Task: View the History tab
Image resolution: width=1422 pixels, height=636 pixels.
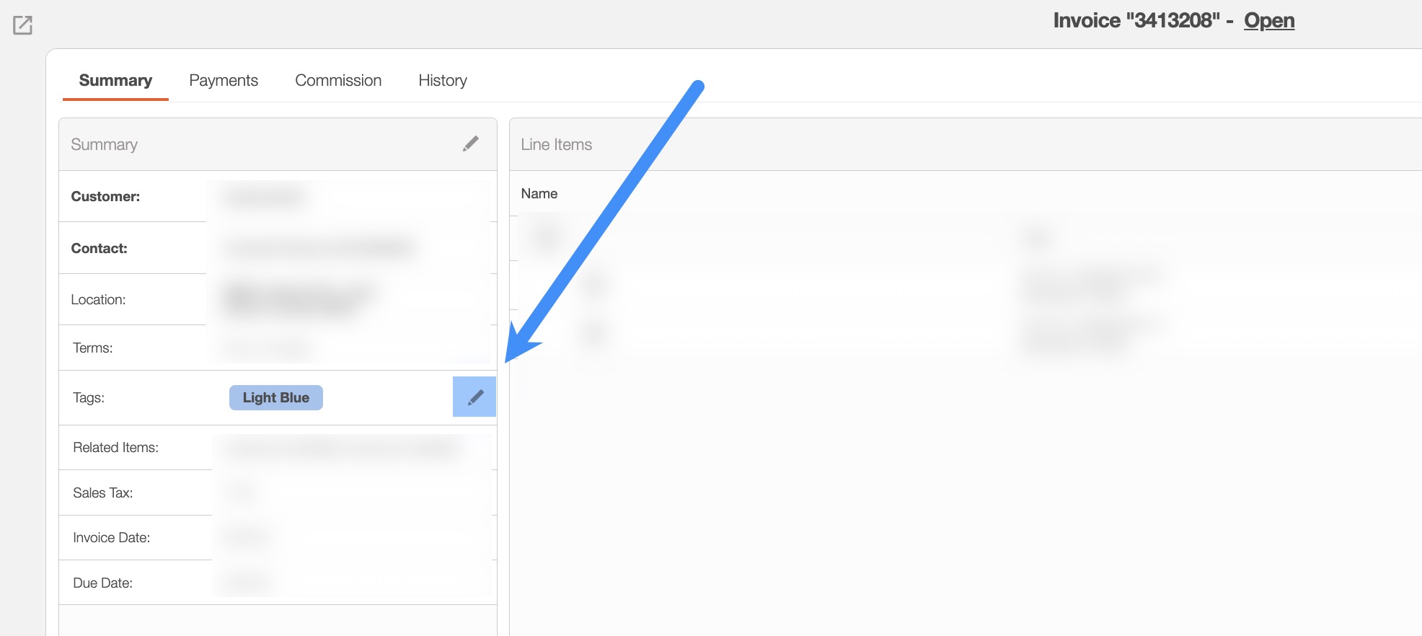Action: coord(443,80)
